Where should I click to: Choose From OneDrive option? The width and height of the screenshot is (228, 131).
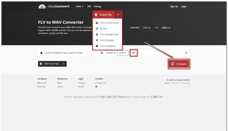(x=107, y=46)
